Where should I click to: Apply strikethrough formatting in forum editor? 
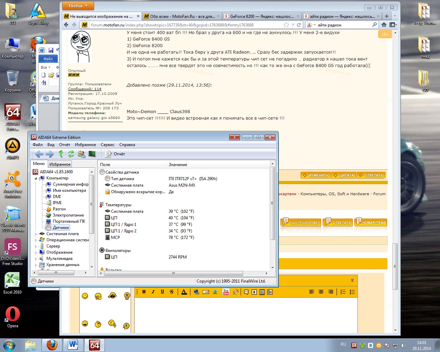tap(172, 292)
